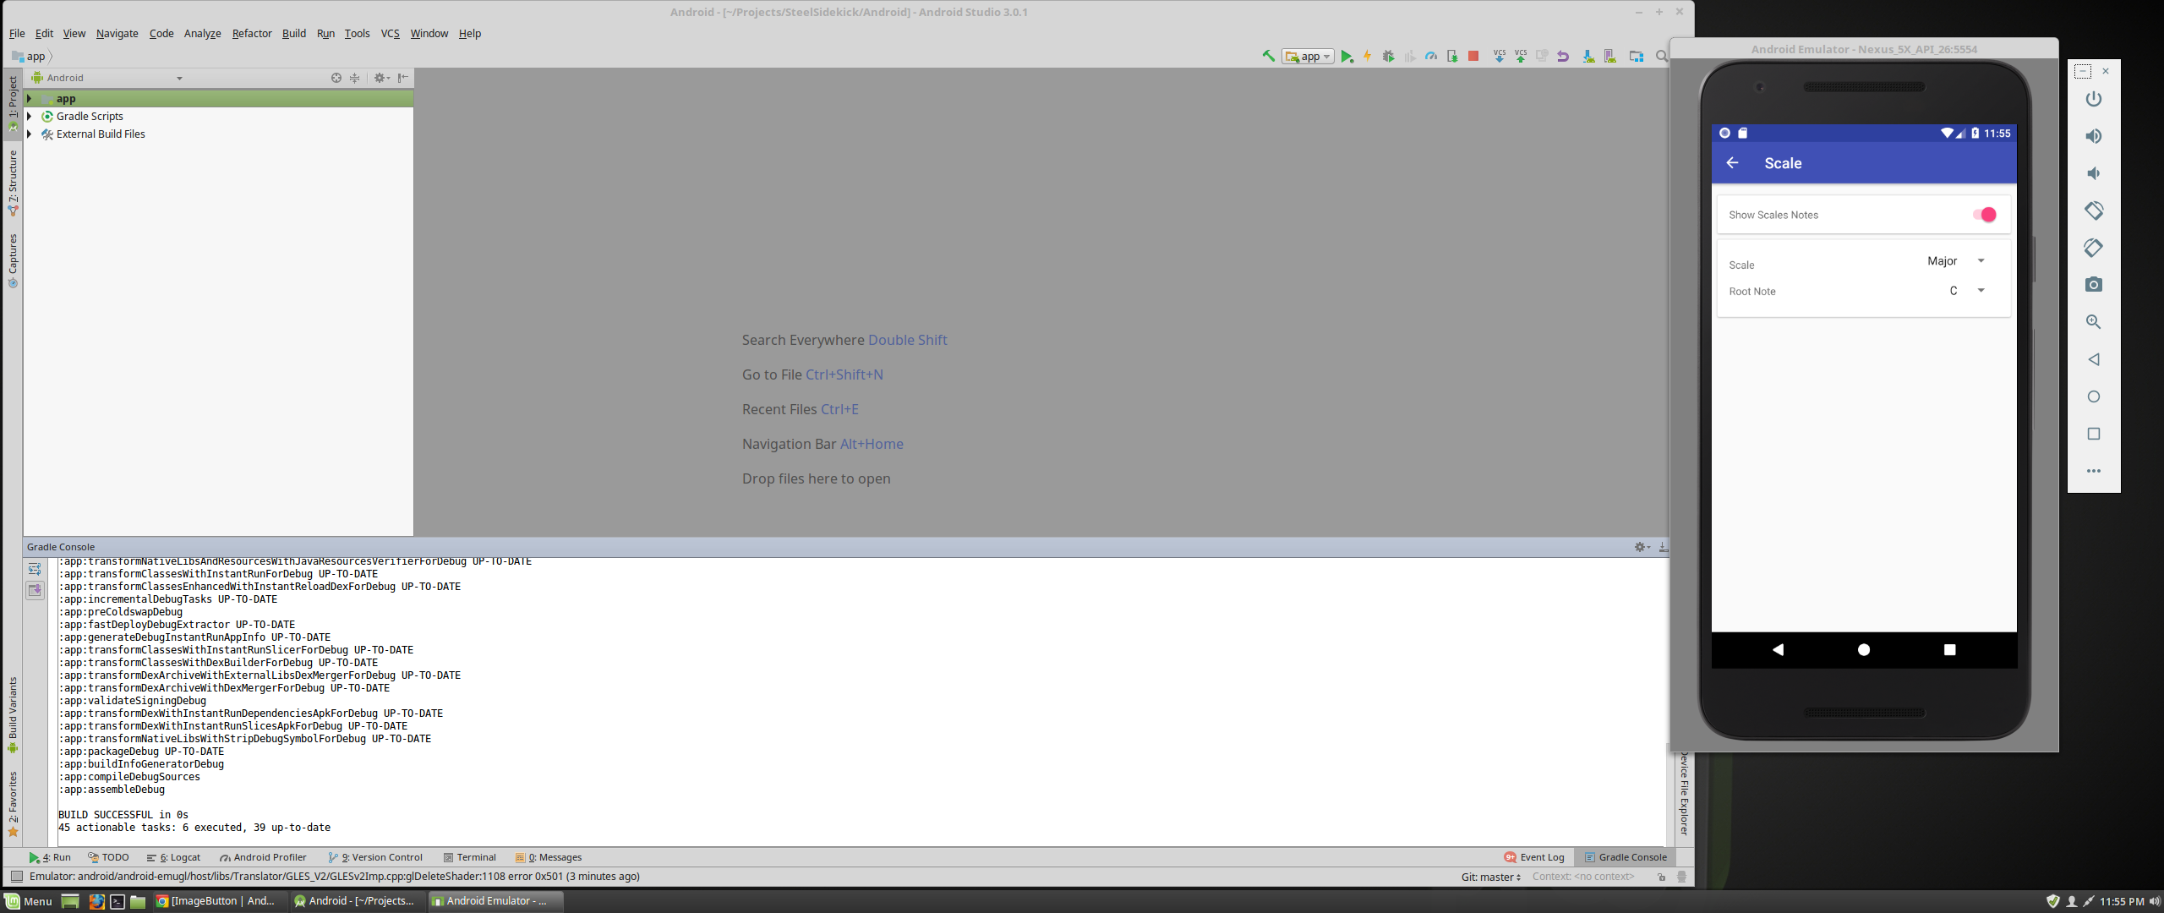Click Scroll from Source target icon
Screen dimensions: 2164x913
336,78
